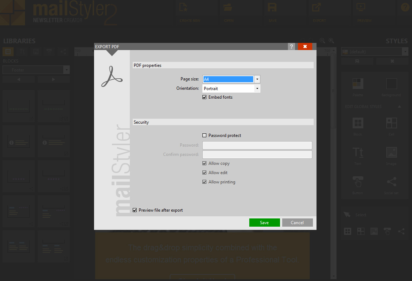Click the Confirm password input field
The image size is (412, 281).
(x=257, y=154)
